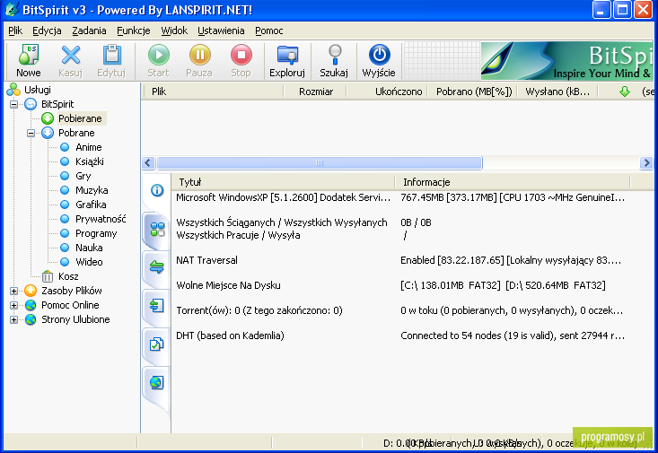This screenshot has width=658, height=453.
Task: Open the checked documents side tab
Action: pyautogui.click(x=157, y=344)
